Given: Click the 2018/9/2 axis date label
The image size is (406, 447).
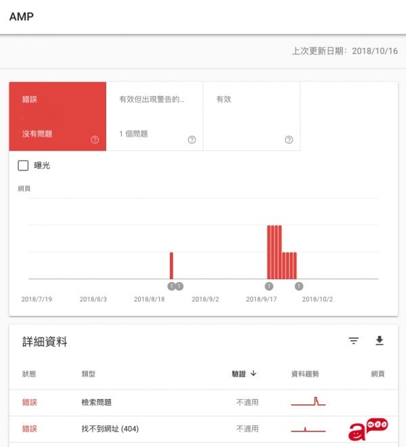Looking at the screenshot, I should pyautogui.click(x=206, y=299).
